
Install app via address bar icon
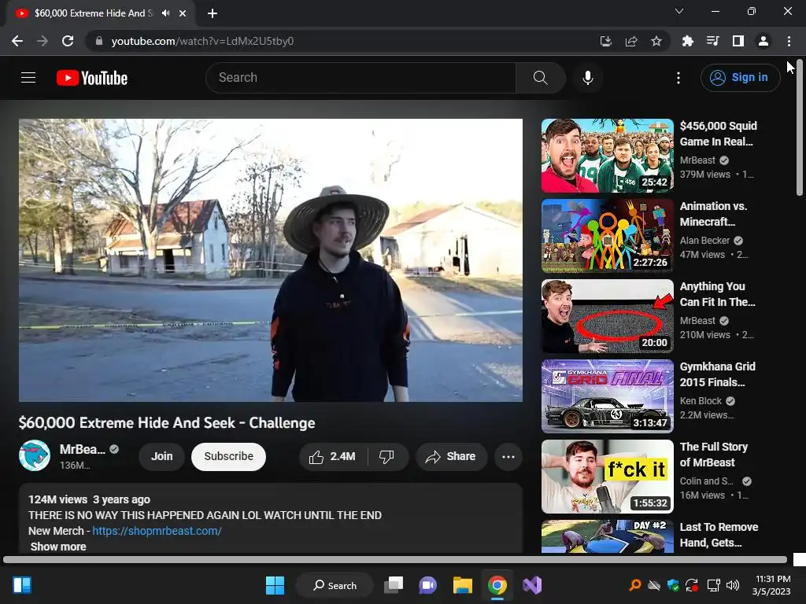tap(605, 41)
